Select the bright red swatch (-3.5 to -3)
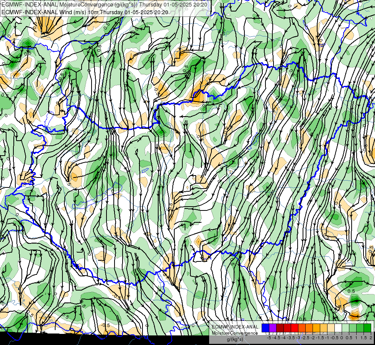 pos(295,328)
